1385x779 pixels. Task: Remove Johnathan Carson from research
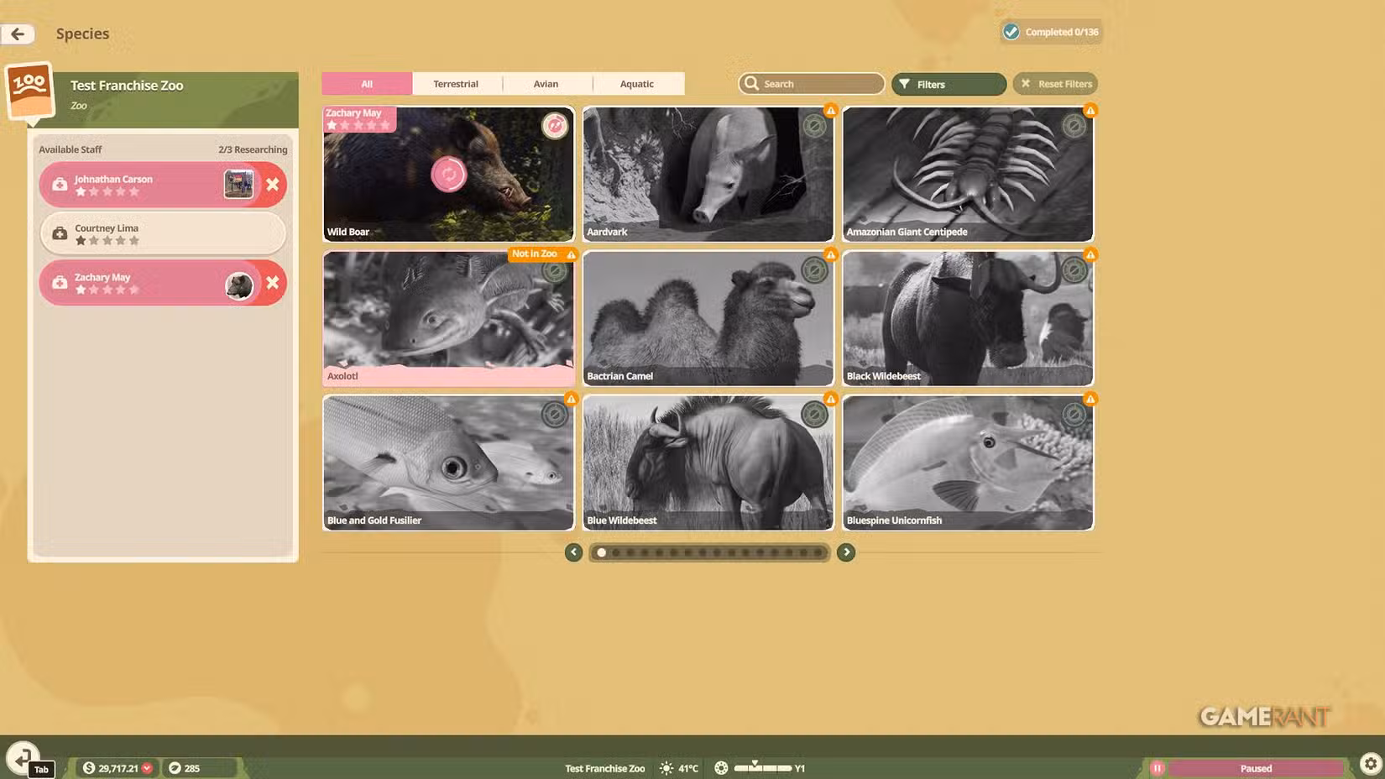click(273, 185)
